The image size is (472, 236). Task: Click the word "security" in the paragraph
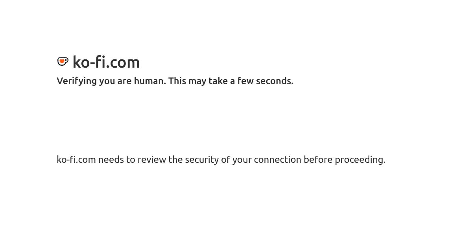click(202, 160)
